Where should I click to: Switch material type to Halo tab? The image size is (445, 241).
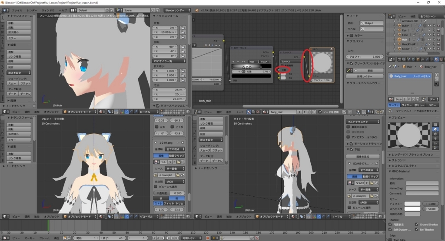[432, 105]
